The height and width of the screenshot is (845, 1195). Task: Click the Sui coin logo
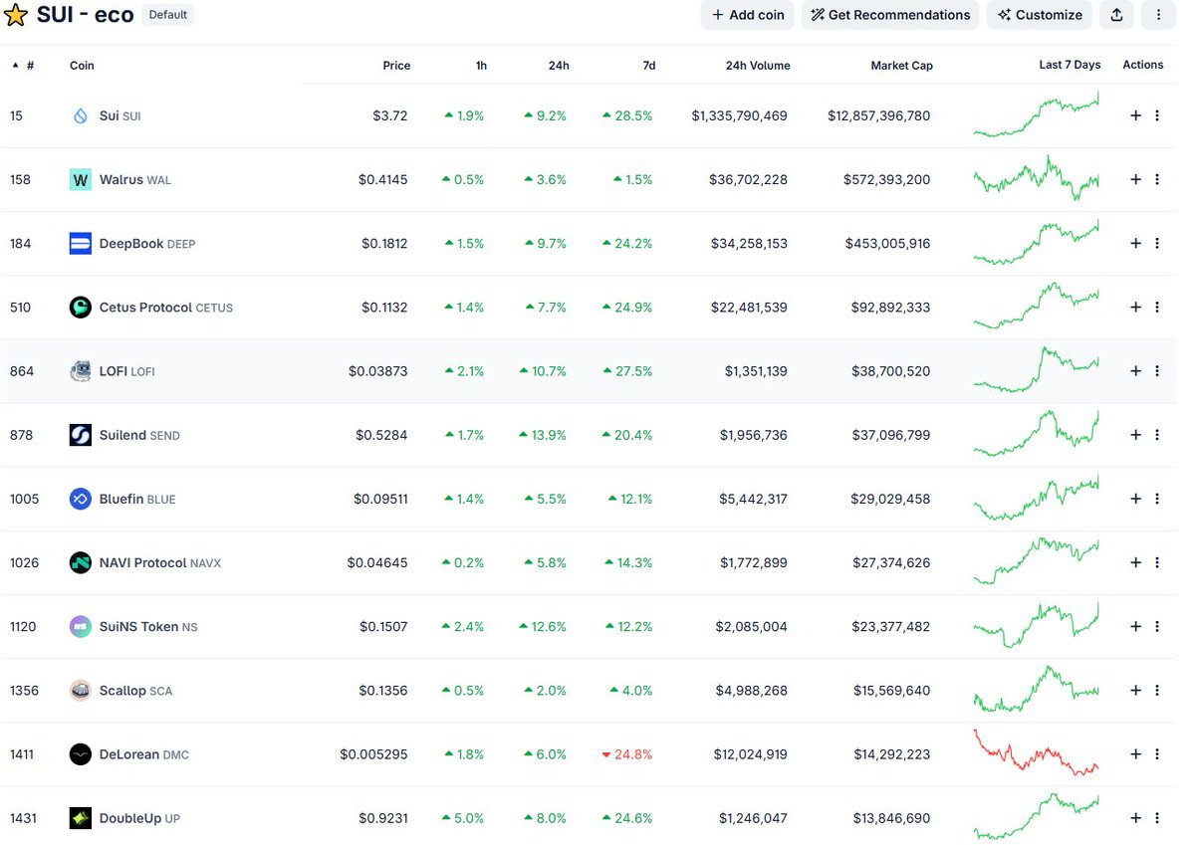pyautogui.click(x=81, y=115)
